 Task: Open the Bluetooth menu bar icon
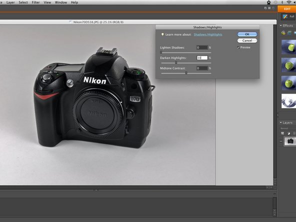click(x=282, y=2)
